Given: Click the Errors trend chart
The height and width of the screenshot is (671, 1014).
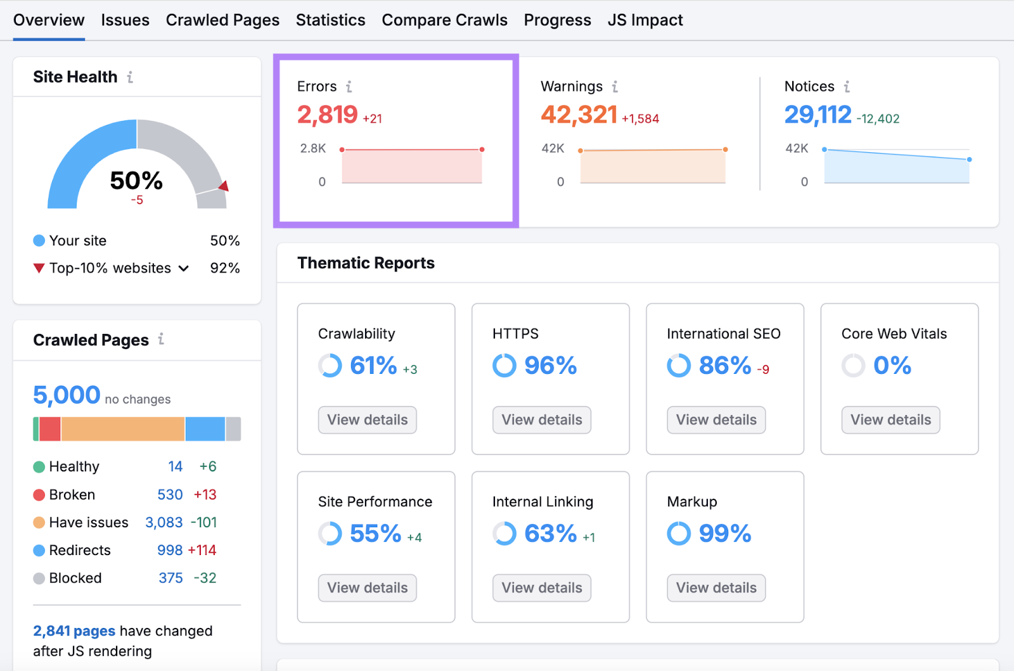Looking at the screenshot, I should click(412, 166).
